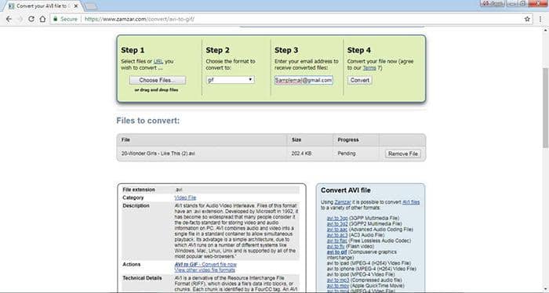549x293 pixels.
Task: Click the 'Convert AVI file' panel heading
Action: [x=346, y=190]
